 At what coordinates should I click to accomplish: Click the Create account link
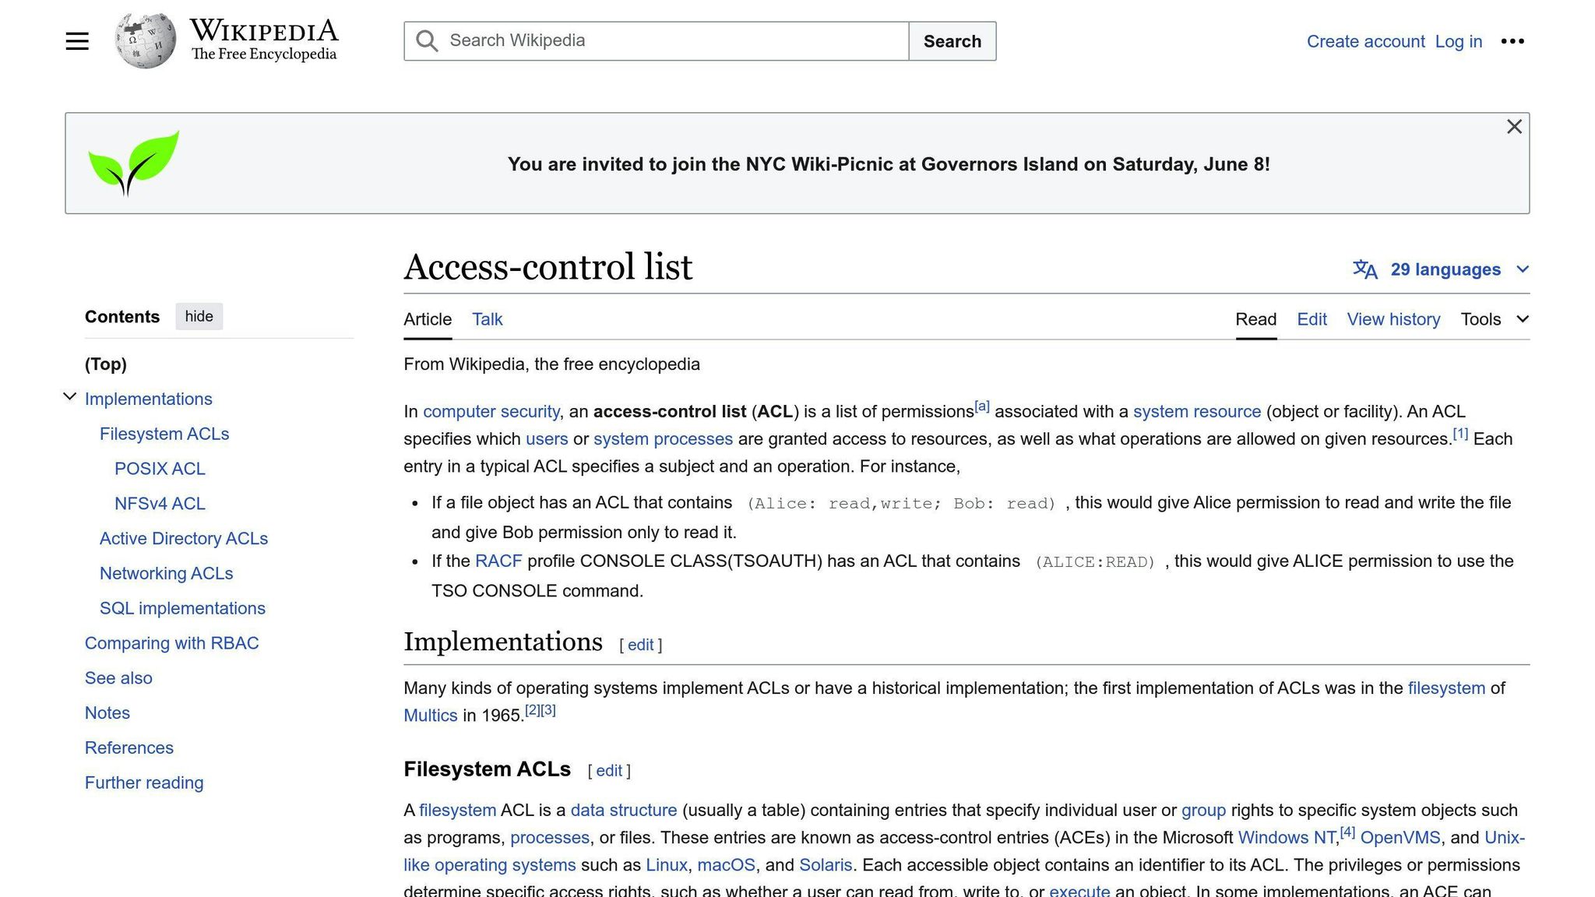click(x=1366, y=40)
